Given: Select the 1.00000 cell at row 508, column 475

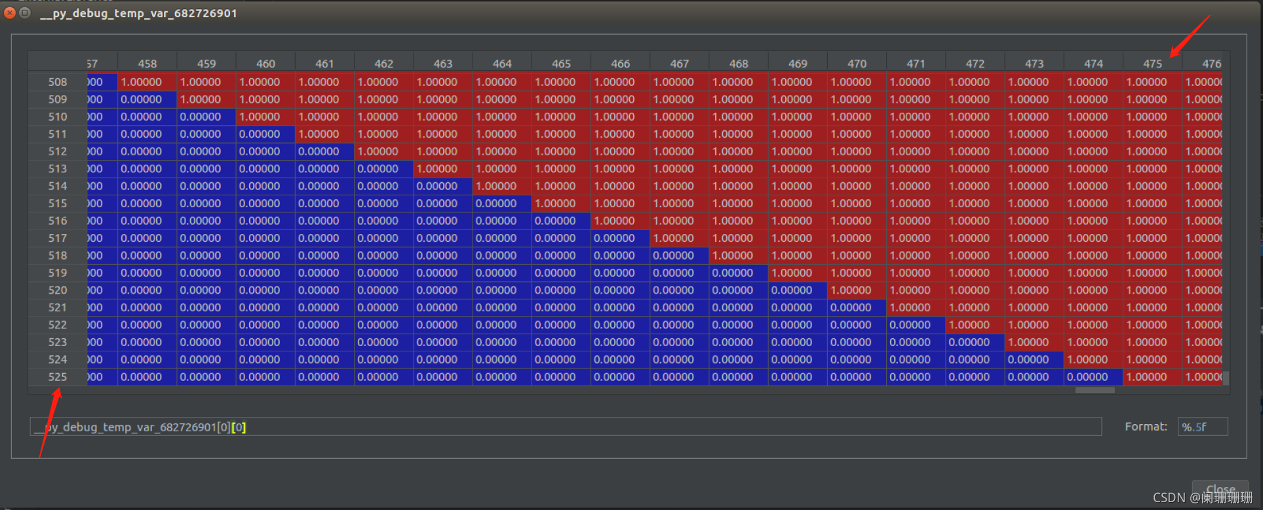Looking at the screenshot, I should tap(1153, 82).
